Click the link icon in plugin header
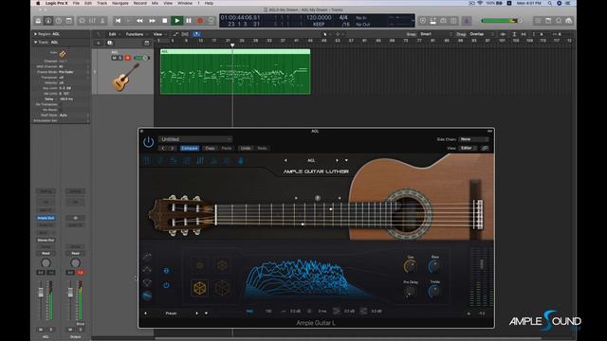Image resolution: width=607 pixels, height=341 pixels. (x=485, y=148)
